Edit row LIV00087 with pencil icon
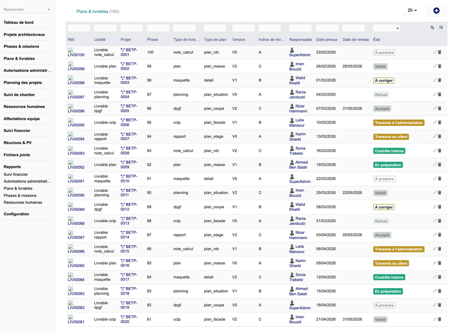This screenshot has height=333, width=457. pyautogui.click(x=435, y=235)
